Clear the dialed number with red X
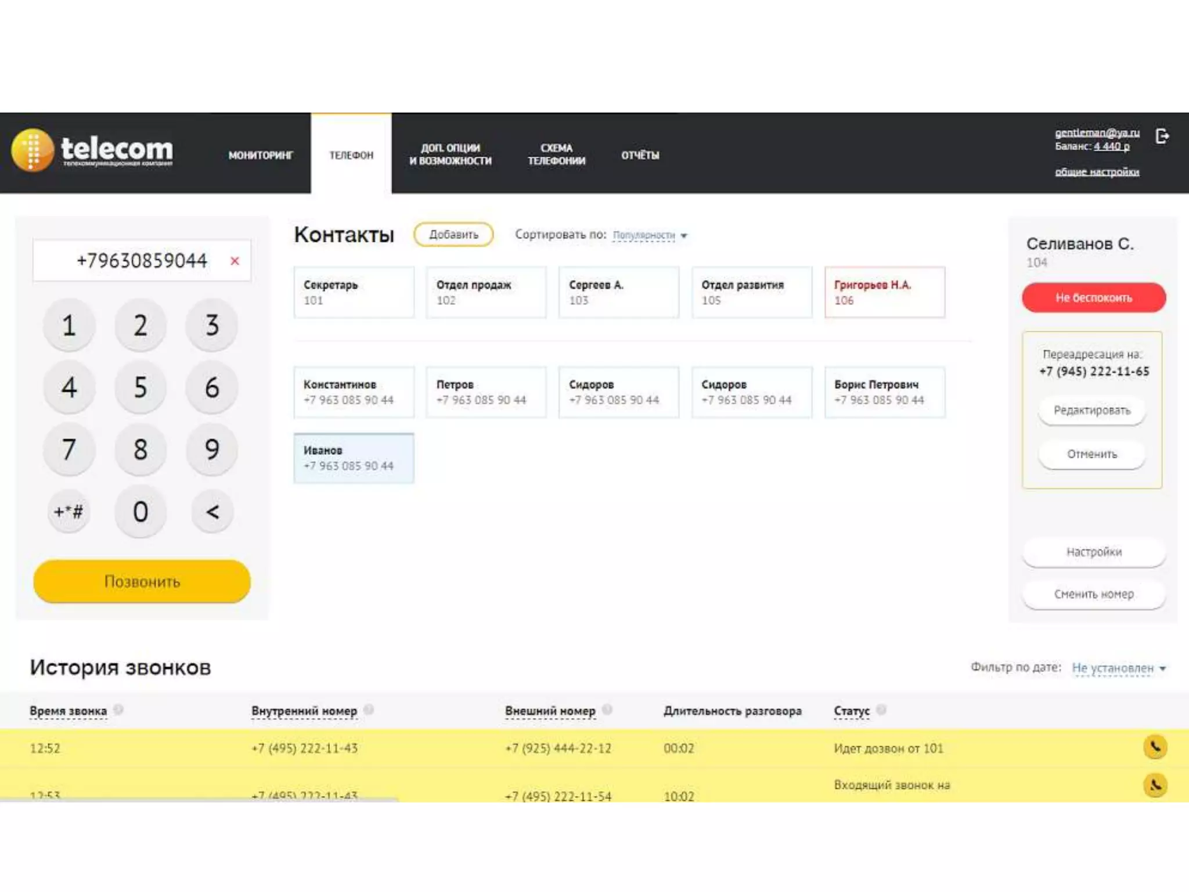This screenshot has width=1189, height=892. pos(235,261)
